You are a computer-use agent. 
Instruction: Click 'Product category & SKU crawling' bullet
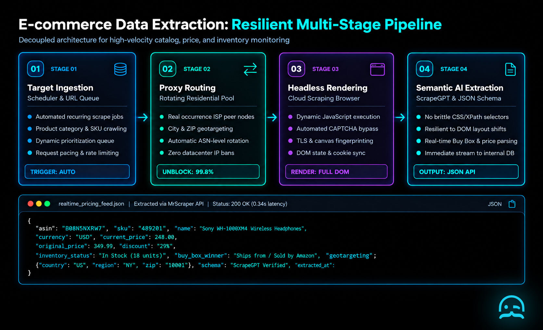pyautogui.click(x=81, y=129)
